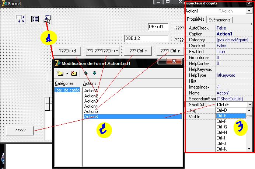This screenshot has height=169, width=255.
Task: Click the New Action toolbar icon
Action: pyautogui.click(x=60, y=73)
